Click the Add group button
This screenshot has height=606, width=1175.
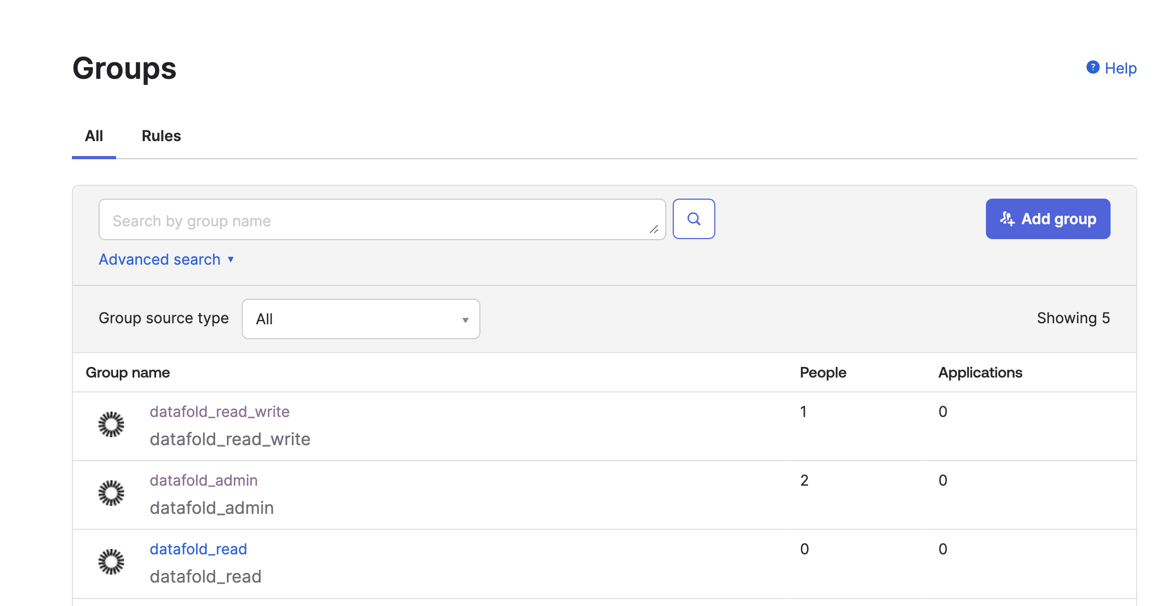pyautogui.click(x=1048, y=219)
